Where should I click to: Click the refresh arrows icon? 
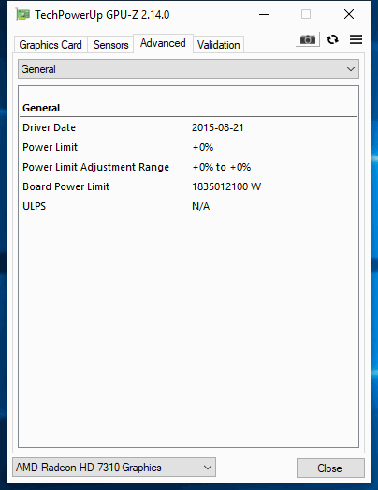coord(332,39)
